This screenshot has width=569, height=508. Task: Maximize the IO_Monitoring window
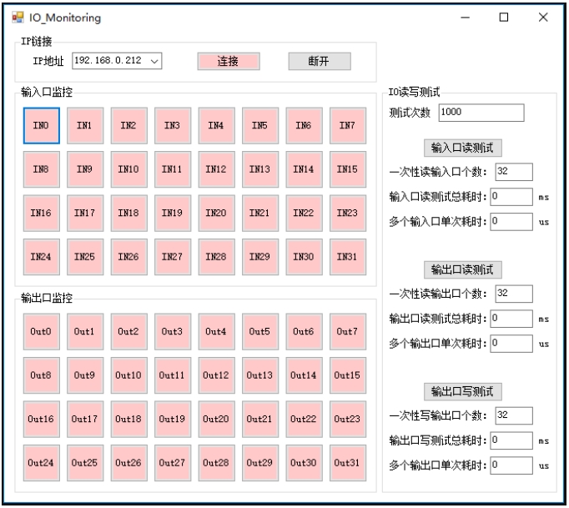coord(504,17)
